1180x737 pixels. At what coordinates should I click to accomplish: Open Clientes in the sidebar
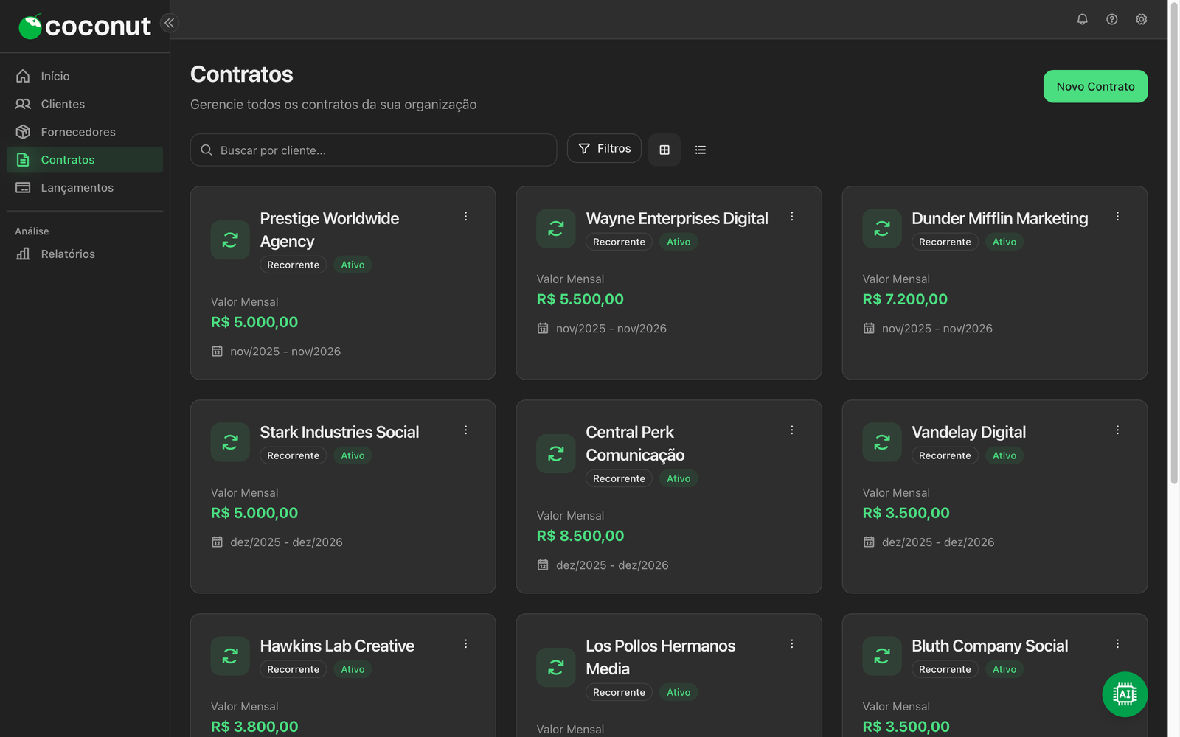tap(85, 104)
